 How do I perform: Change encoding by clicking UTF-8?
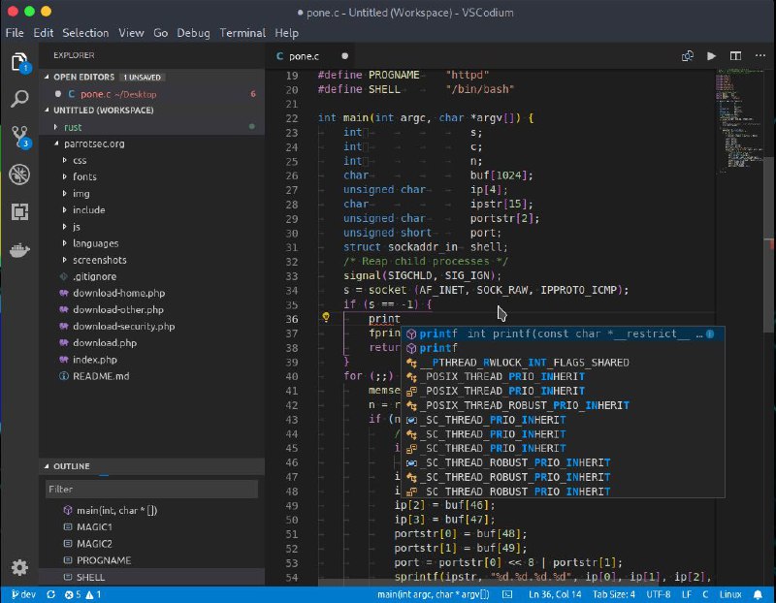click(x=659, y=594)
